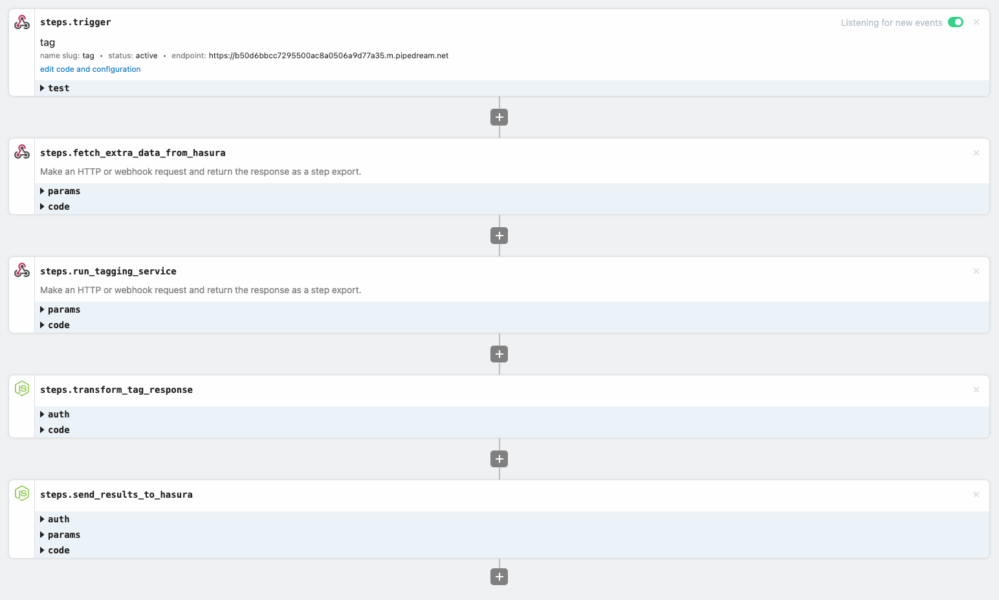Expand code in transform_tag_response
Screen dimensions: 999x600
[x=512, y=430]
